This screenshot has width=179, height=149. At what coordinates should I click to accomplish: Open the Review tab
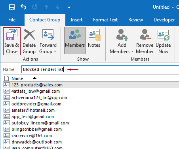(x=135, y=20)
